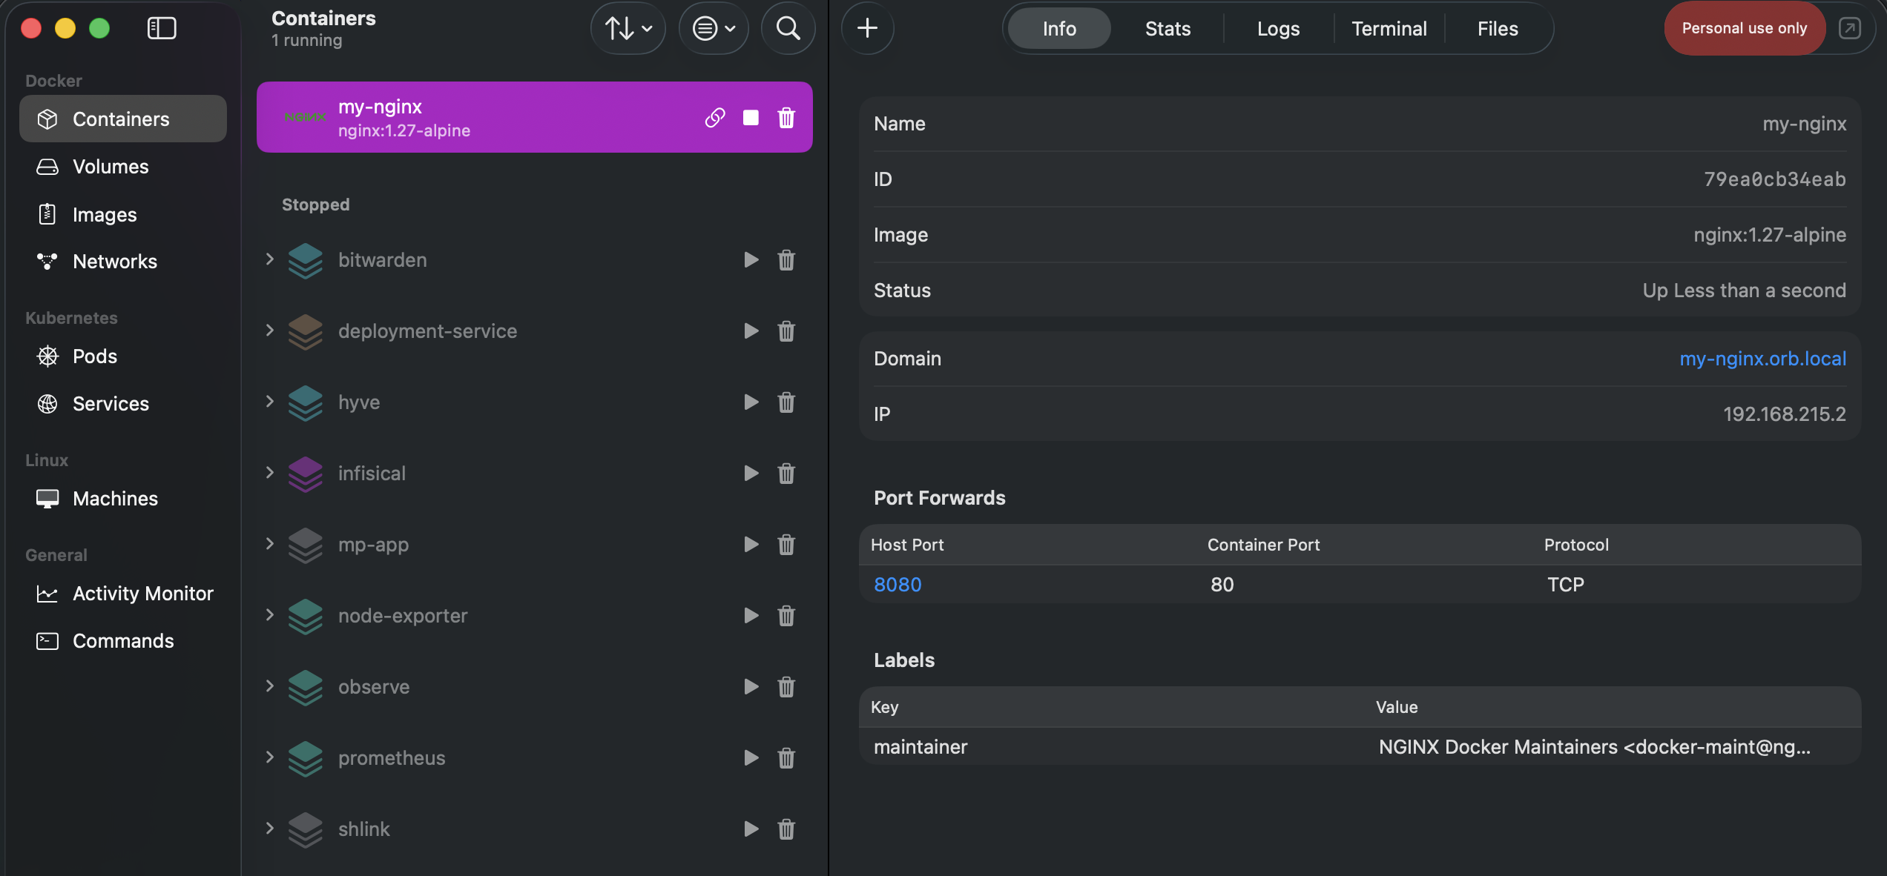This screenshot has width=1887, height=876.
Task: Stop the my-nginx container
Action: (x=751, y=118)
